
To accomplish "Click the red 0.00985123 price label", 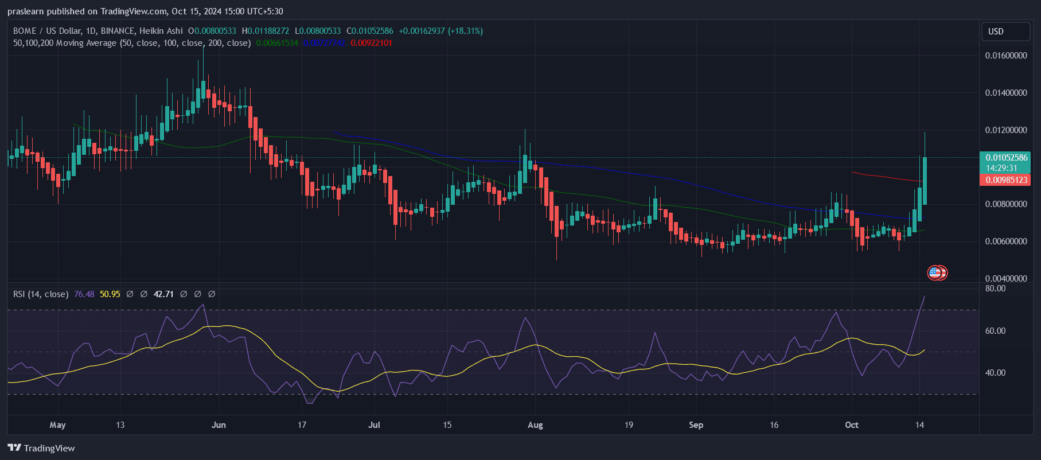I will pyautogui.click(x=1005, y=180).
